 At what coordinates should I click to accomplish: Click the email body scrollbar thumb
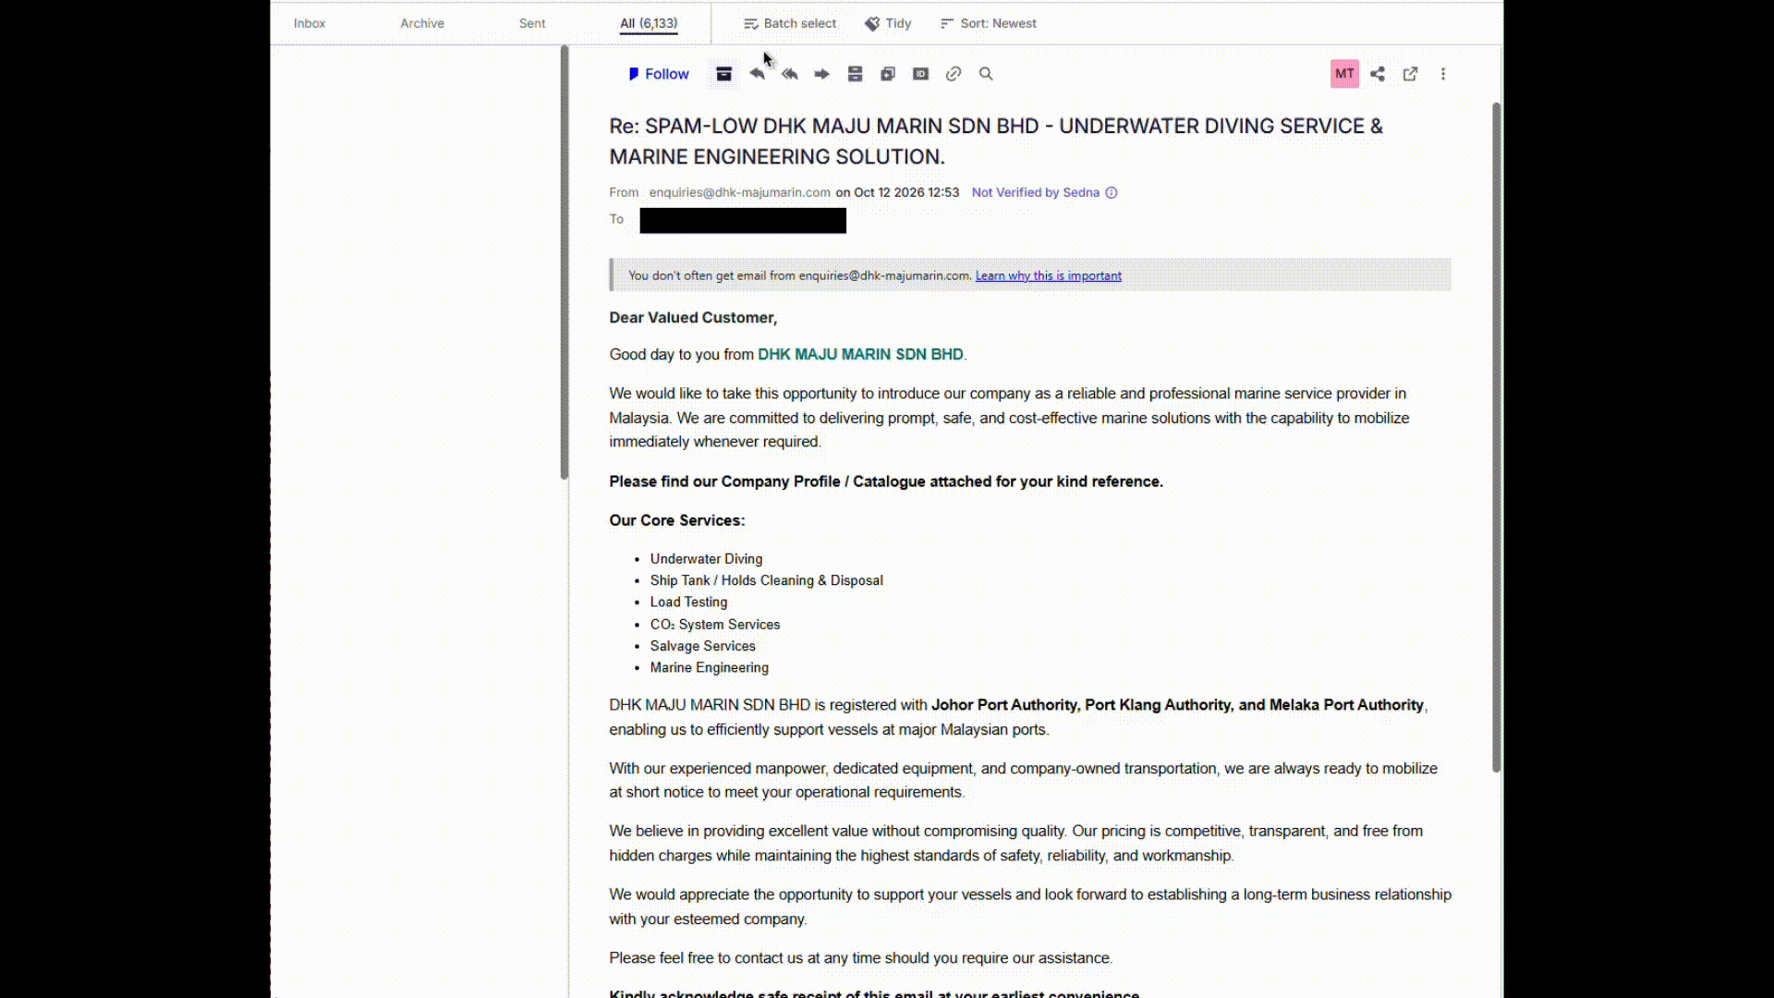click(x=1496, y=437)
